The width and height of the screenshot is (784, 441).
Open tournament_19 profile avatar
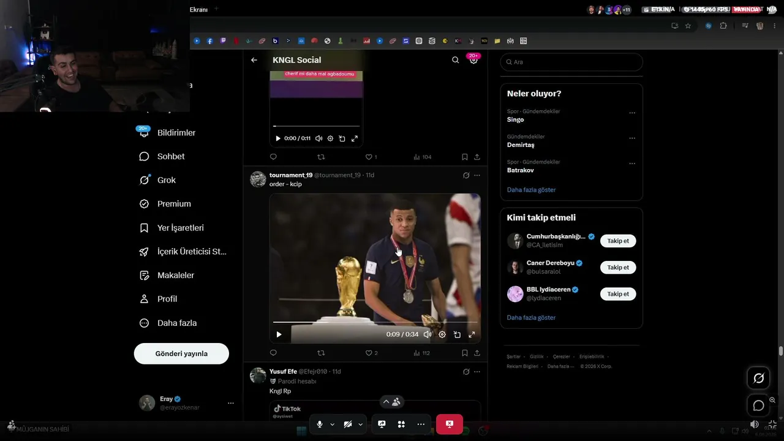coord(258,179)
